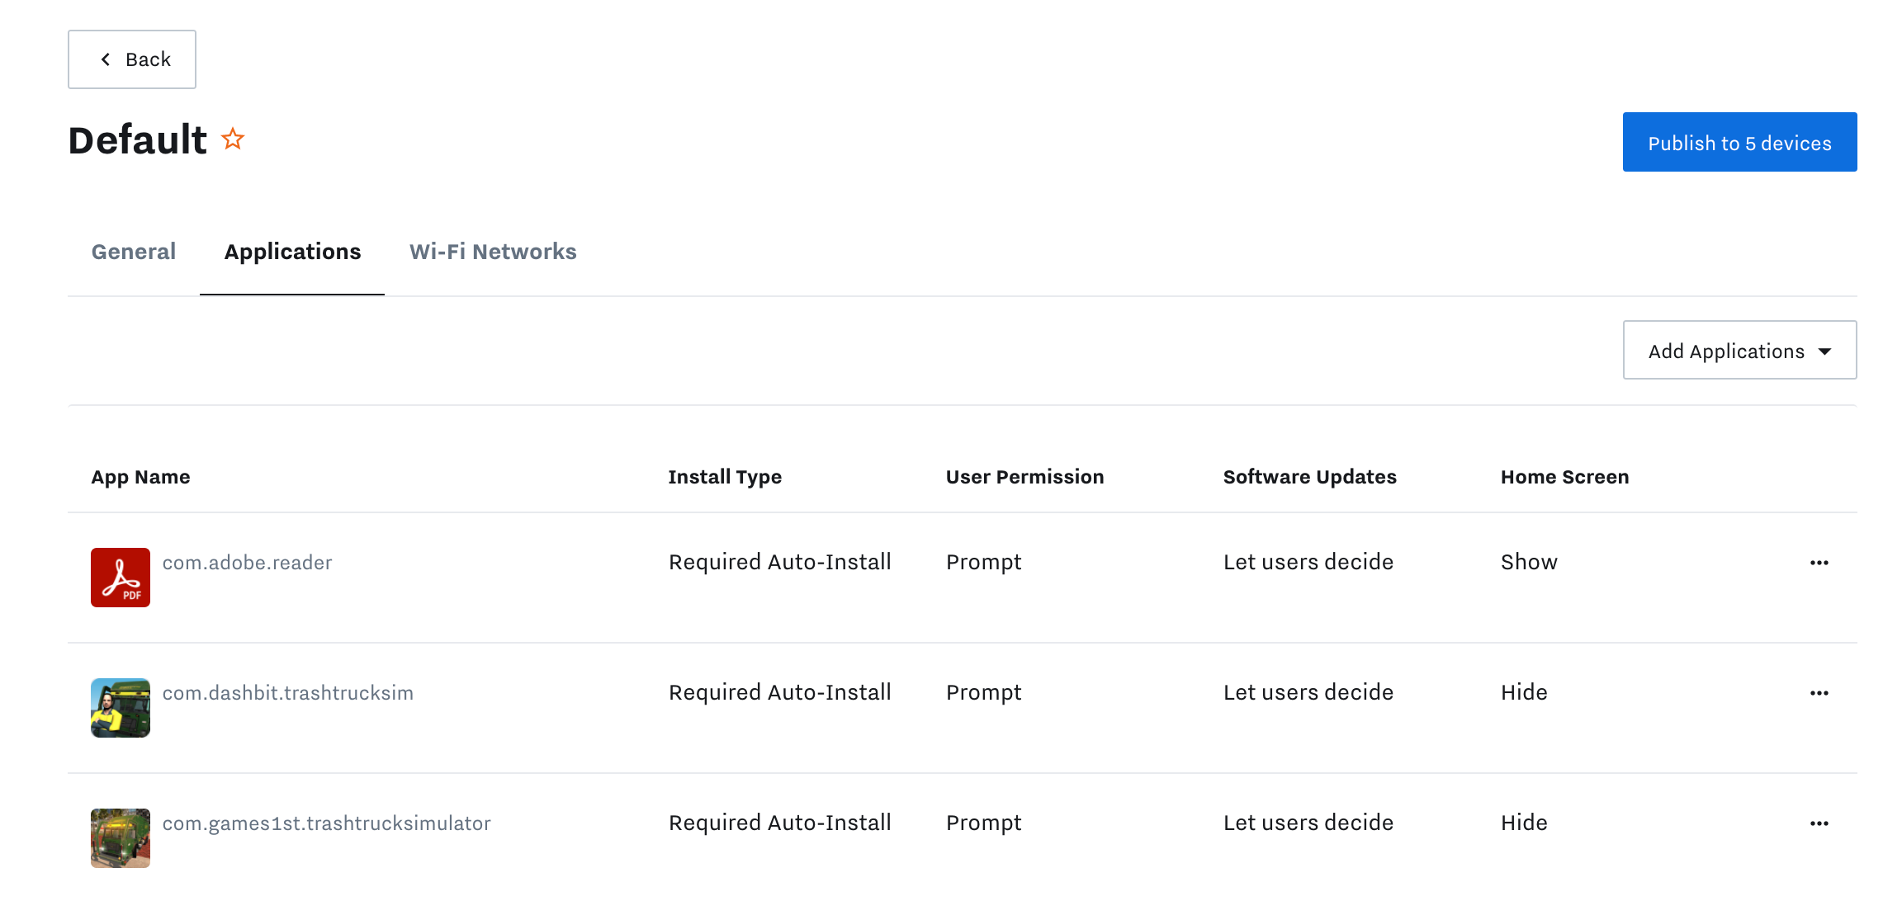The height and width of the screenshot is (901, 1902).
Task: Click the com.games1st.trashtrucksimulator app icon
Action: pyautogui.click(x=120, y=837)
